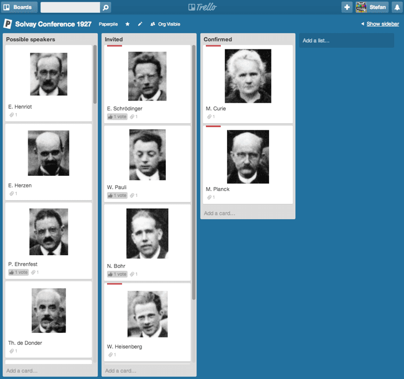
Task: Open the plus create-new menu
Action: click(347, 7)
